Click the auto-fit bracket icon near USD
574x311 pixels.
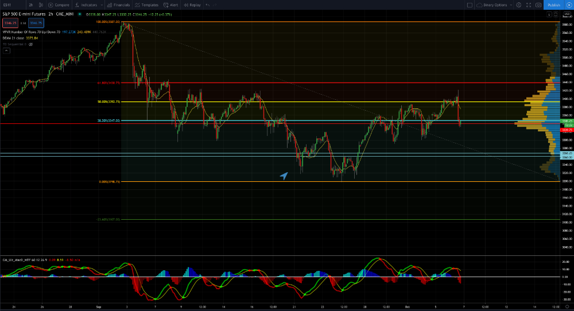pos(555,14)
